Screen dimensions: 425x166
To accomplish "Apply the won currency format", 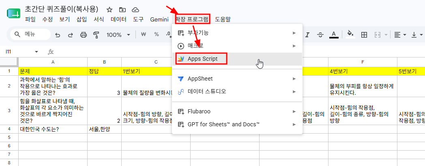I will pos(144,34).
